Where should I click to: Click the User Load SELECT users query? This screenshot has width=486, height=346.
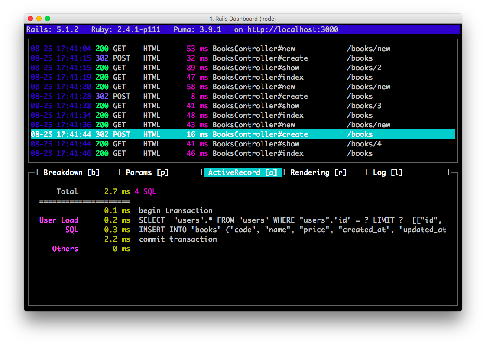pos(240,220)
